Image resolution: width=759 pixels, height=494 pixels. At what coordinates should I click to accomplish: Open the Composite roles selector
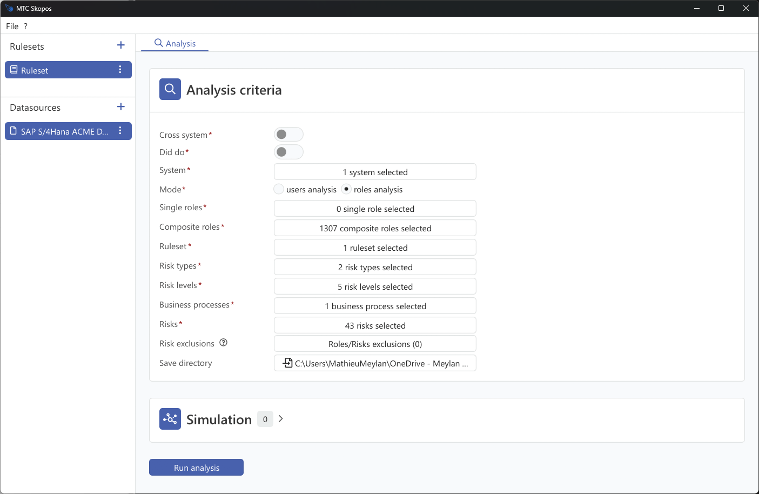click(x=375, y=228)
